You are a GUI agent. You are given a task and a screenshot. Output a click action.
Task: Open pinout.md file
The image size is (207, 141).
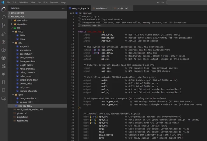pos(37,113)
